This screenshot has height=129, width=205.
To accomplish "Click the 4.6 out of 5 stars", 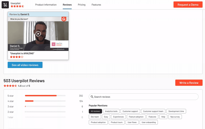I will pyautogui.click(x=10, y=86).
